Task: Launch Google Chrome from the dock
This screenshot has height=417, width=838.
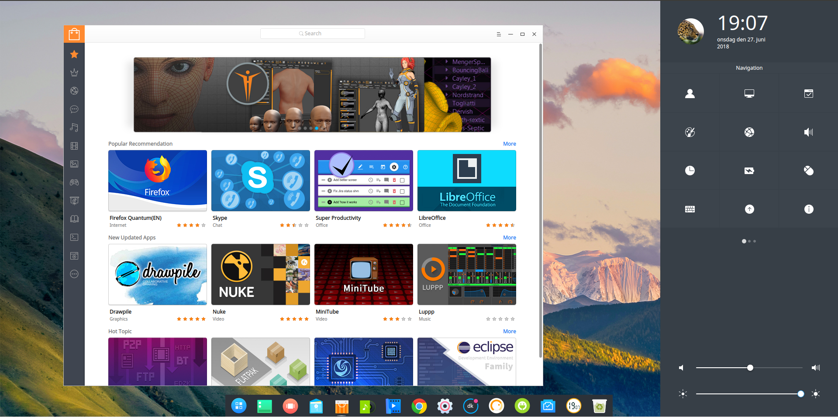Action: [419, 406]
